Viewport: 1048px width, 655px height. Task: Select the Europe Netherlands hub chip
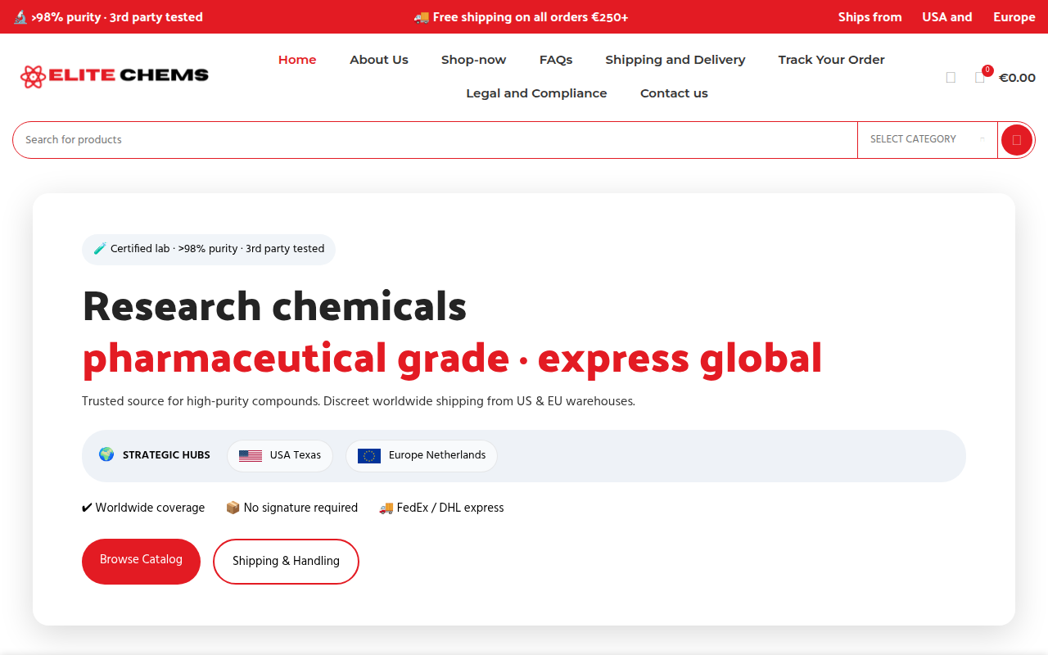pos(422,456)
